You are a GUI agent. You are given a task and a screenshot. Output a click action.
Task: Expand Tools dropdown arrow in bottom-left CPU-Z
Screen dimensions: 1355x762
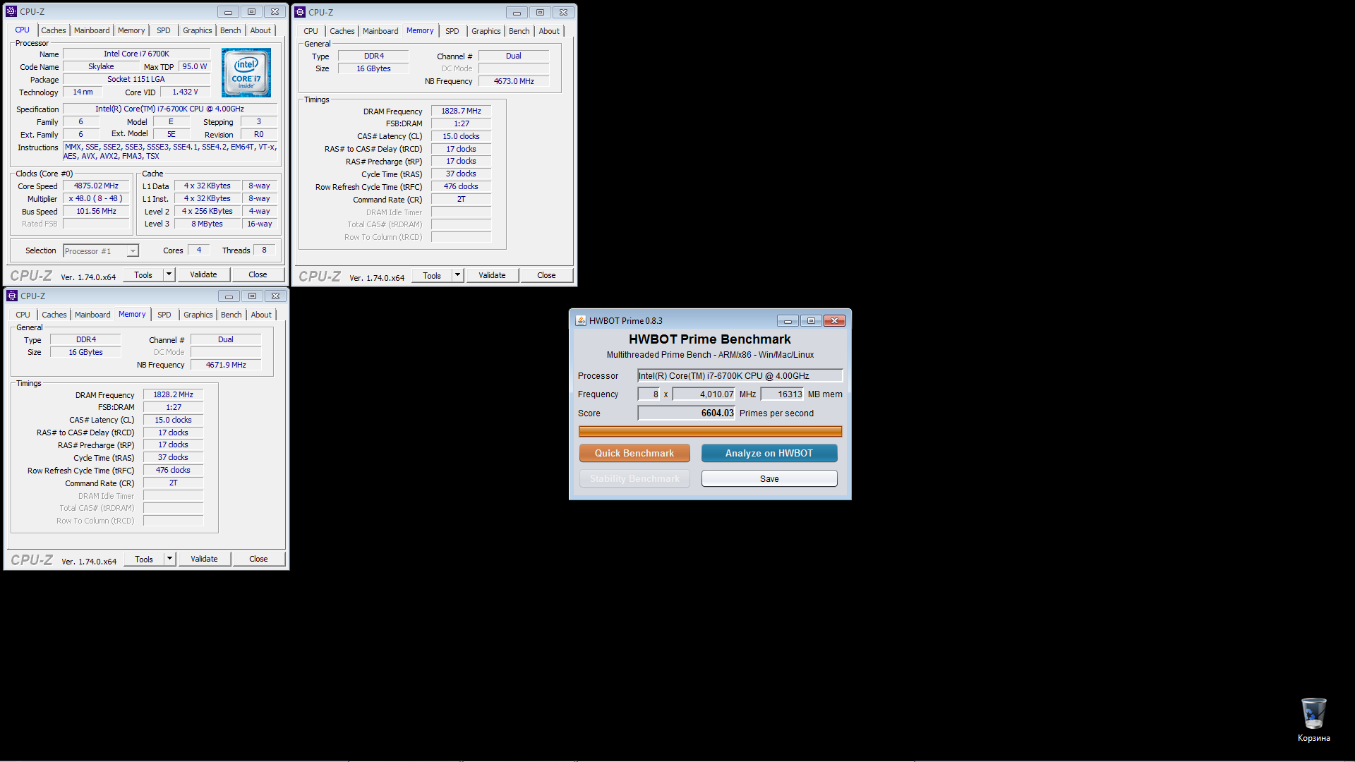tap(169, 559)
